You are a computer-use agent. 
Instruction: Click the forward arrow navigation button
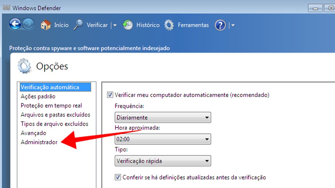pyautogui.click(x=28, y=24)
